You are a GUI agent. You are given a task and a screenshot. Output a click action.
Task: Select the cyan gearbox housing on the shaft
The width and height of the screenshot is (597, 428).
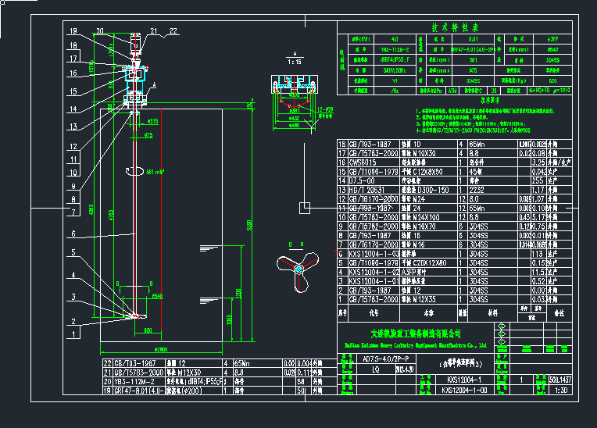tap(136, 74)
